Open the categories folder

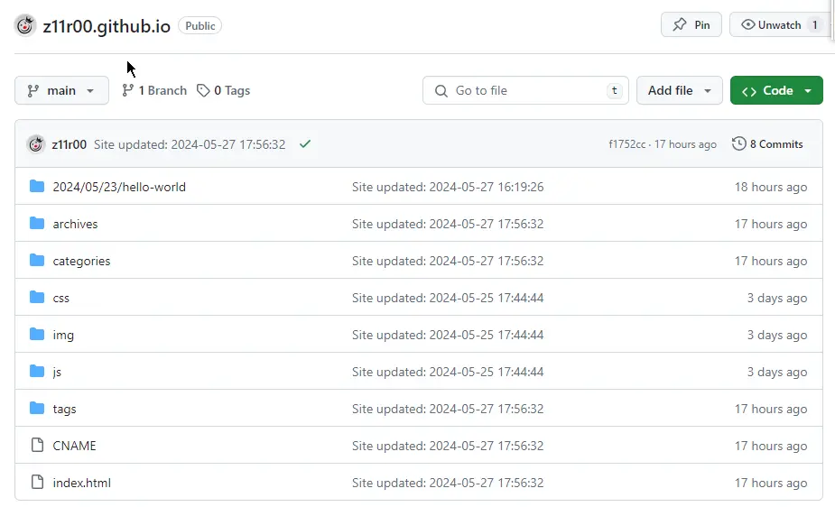point(81,261)
